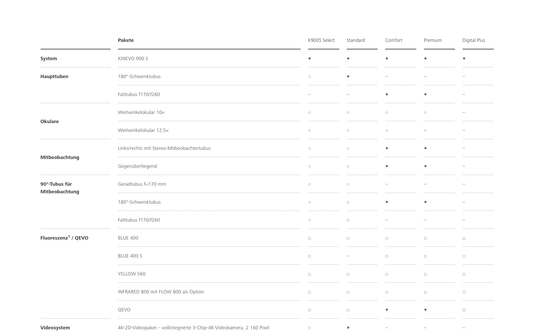
Task: Click open circle for Gegenüberliegend, Standard
Action: tap(348, 166)
